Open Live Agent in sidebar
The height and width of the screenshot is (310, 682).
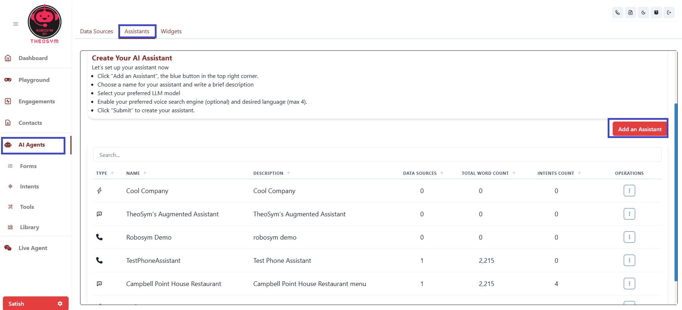(33, 248)
